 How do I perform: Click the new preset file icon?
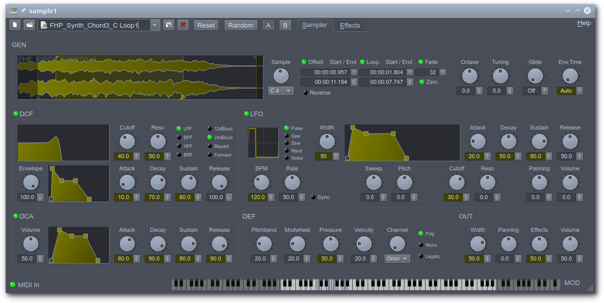15,25
